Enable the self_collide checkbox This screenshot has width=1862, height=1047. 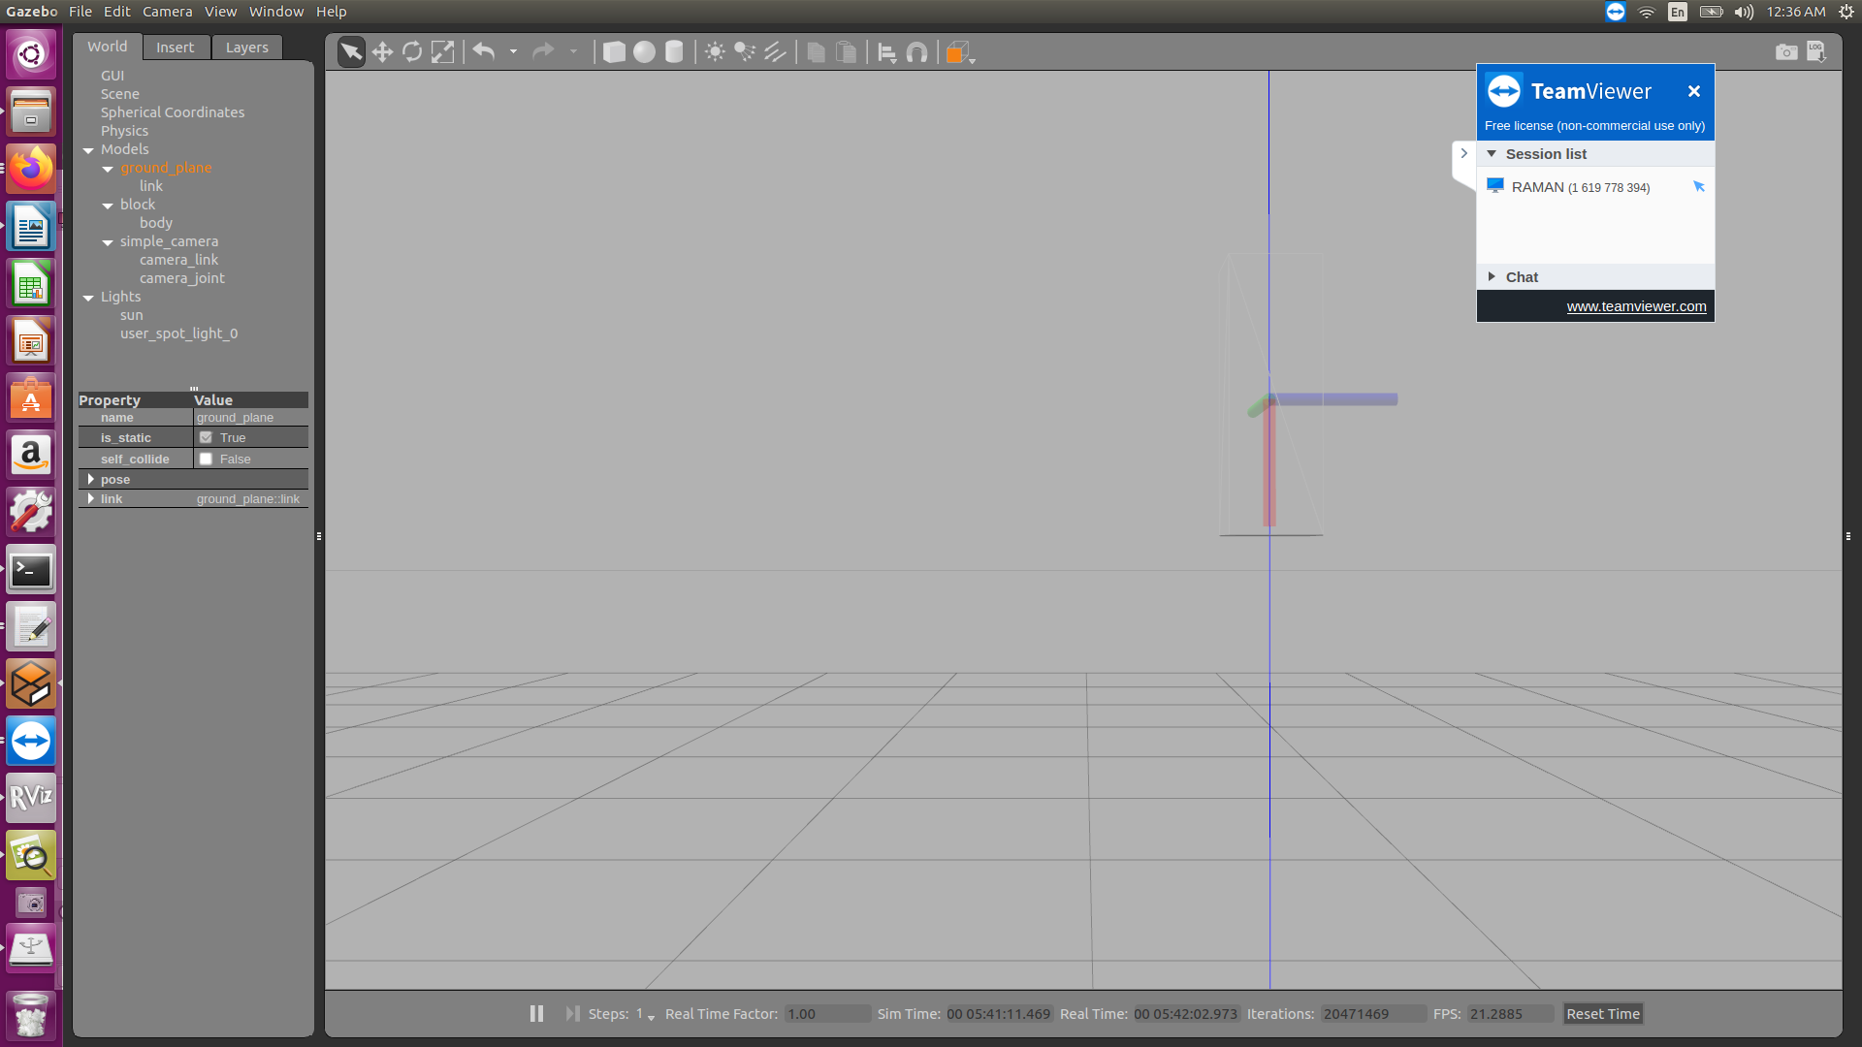206,459
